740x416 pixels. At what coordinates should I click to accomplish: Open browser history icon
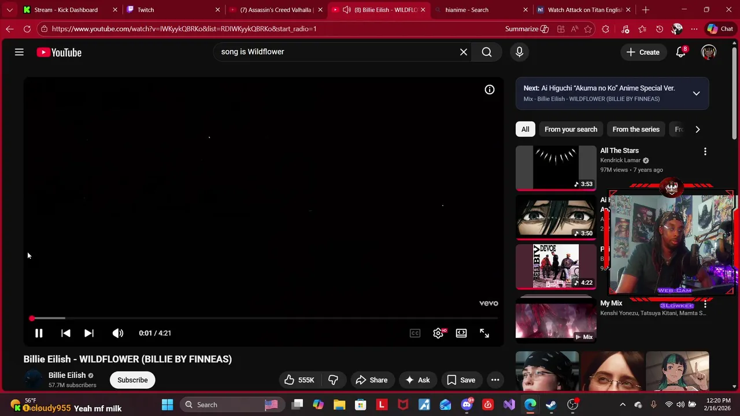coord(660,29)
